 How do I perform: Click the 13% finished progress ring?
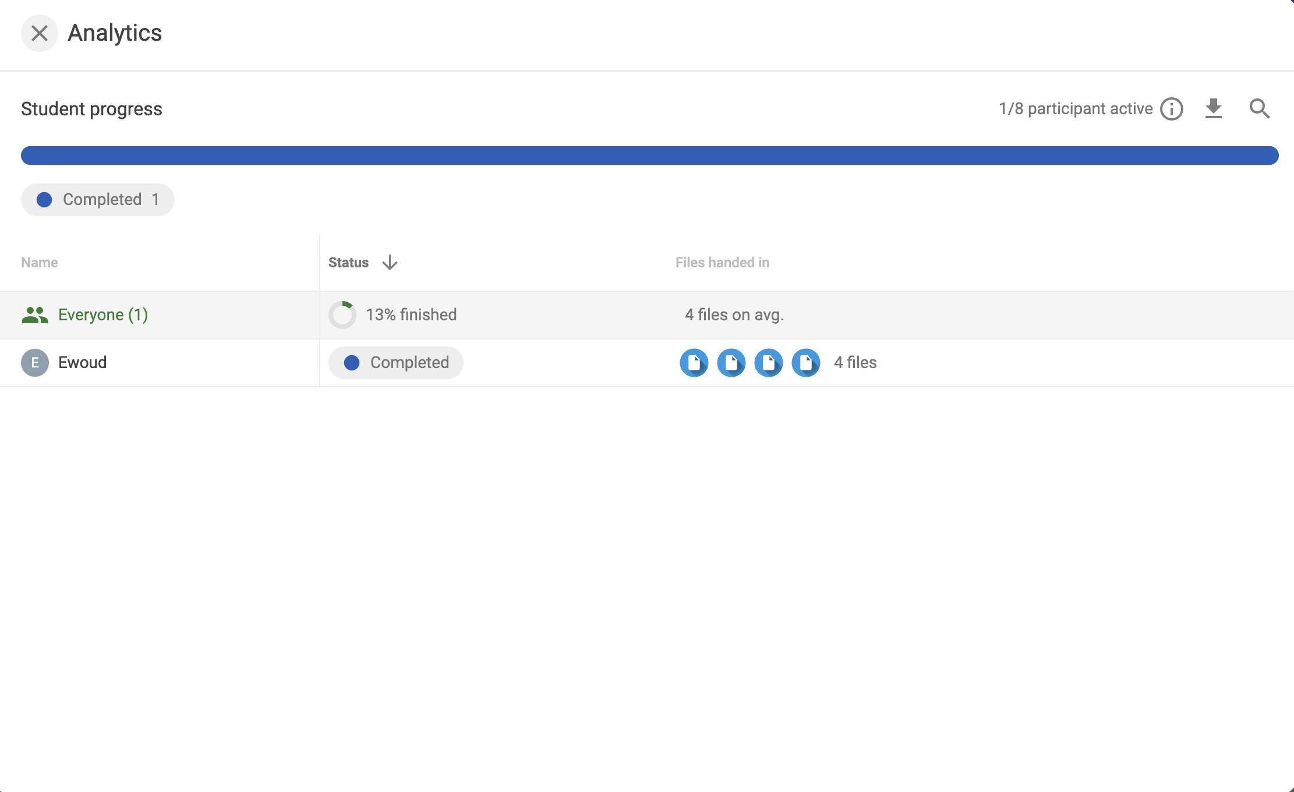click(x=342, y=315)
